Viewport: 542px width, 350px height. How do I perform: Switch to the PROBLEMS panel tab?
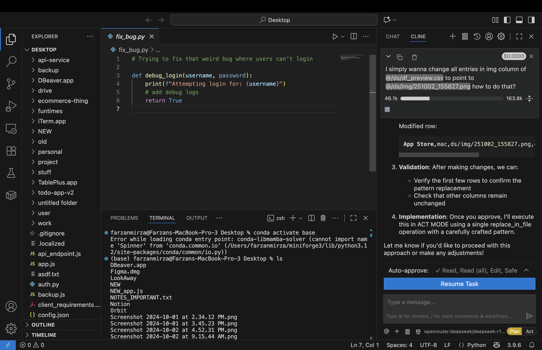coord(124,218)
